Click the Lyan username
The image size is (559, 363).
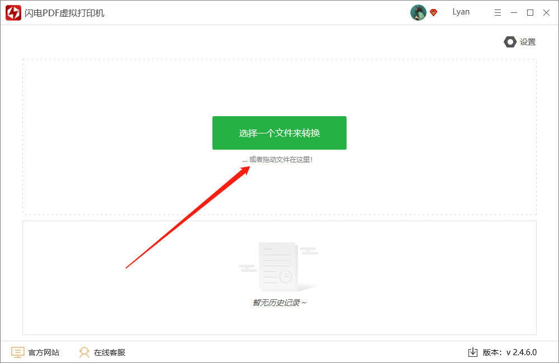coord(461,12)
